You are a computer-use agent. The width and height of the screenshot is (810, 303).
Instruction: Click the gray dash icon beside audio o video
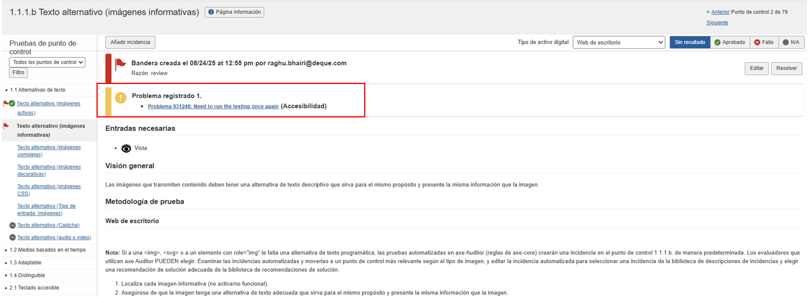tap(12, 238)
